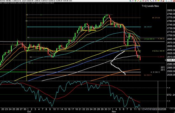This screenshot has height=113, width=175.
Task: Click the 'T=Q Levels New' chart title
Action: pyautogui.click(x=150, y=6)
